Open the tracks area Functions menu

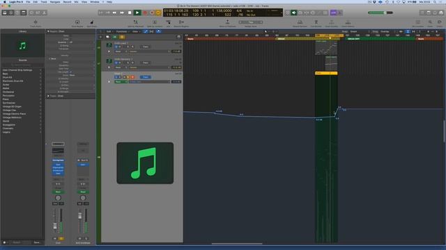point(122,31)
